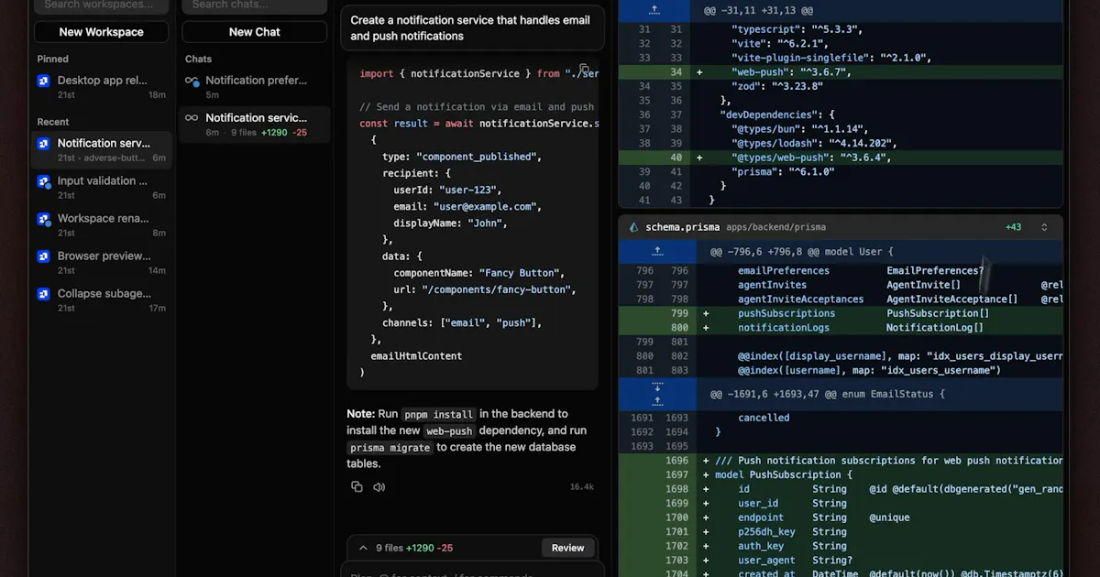This screenshot has height=577, width=1100.
Task: Open the pinned Desktop app workspace
Action: click(x=101, y=86)
